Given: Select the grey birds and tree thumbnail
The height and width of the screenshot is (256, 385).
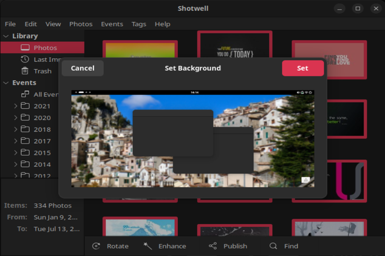Looking at the screenshot, I should [329, 228].
